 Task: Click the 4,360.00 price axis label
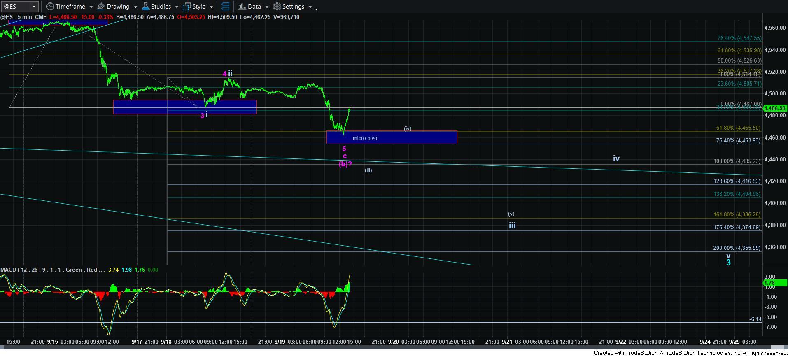[x=775, y=247]
